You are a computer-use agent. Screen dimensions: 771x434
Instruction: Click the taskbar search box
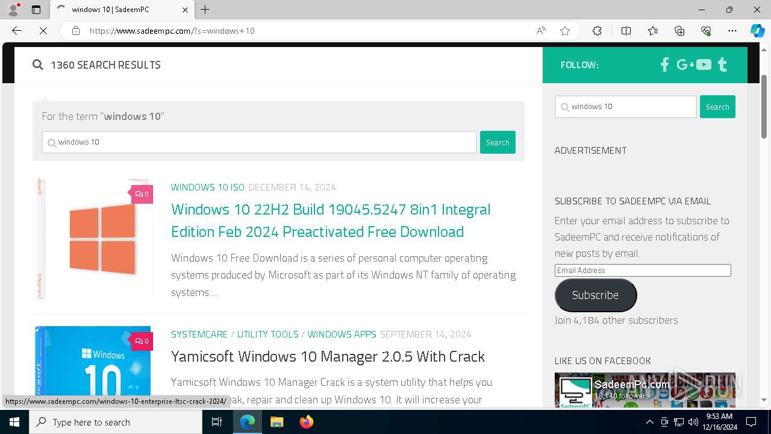click(x=116, y=422)
